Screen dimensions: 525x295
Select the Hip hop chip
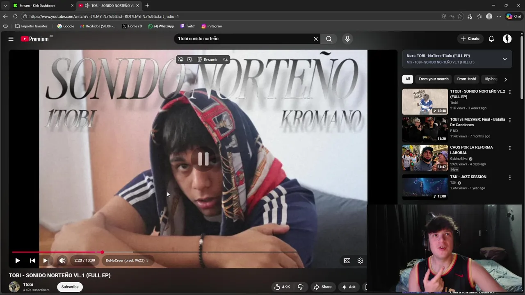click(491, 79)
